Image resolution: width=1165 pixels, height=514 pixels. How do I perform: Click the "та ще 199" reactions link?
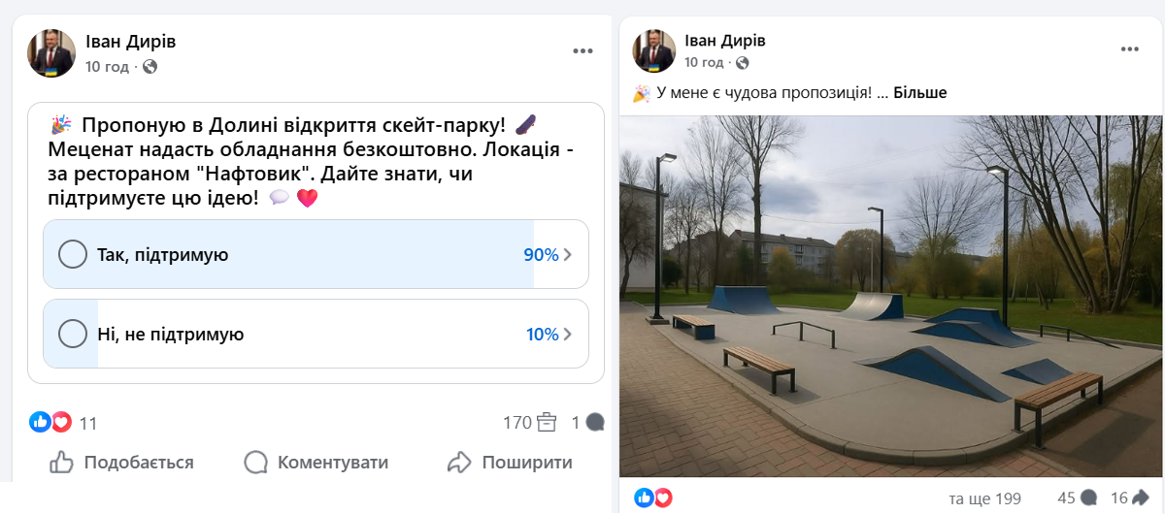(x=984, y=498)
